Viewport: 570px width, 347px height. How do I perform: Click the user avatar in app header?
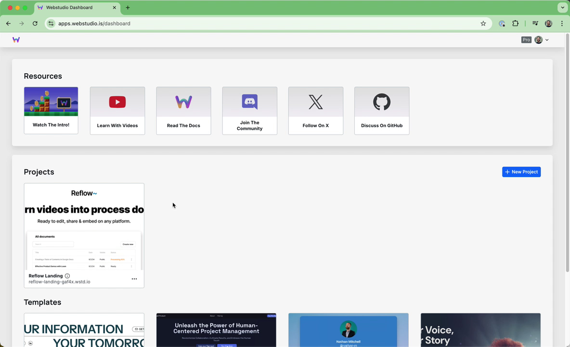coord(538,40)
